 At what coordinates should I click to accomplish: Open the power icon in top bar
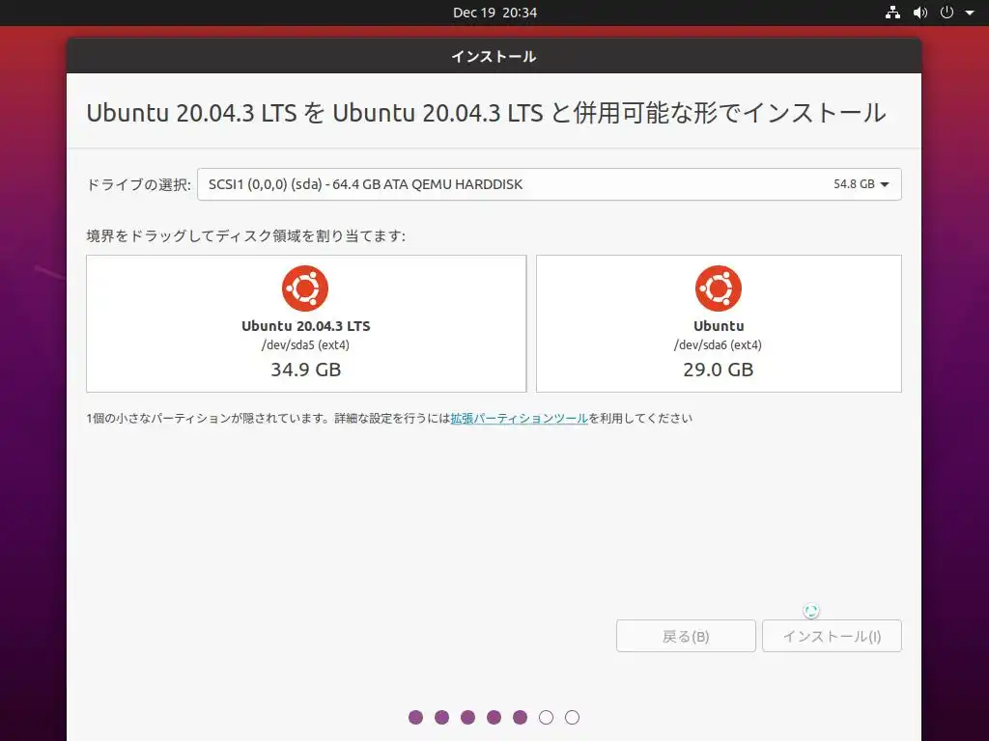[947, 13]
